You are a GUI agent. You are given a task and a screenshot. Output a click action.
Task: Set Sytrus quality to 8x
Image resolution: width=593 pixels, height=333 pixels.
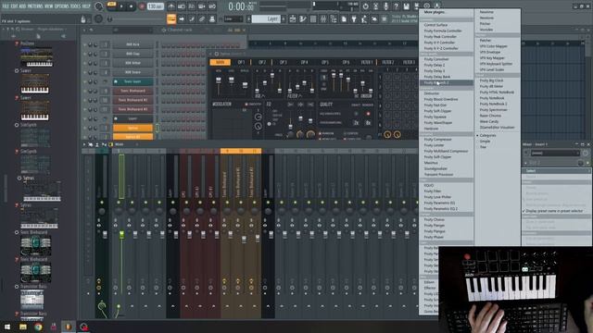pyautogui.click(x=368, y=123)
